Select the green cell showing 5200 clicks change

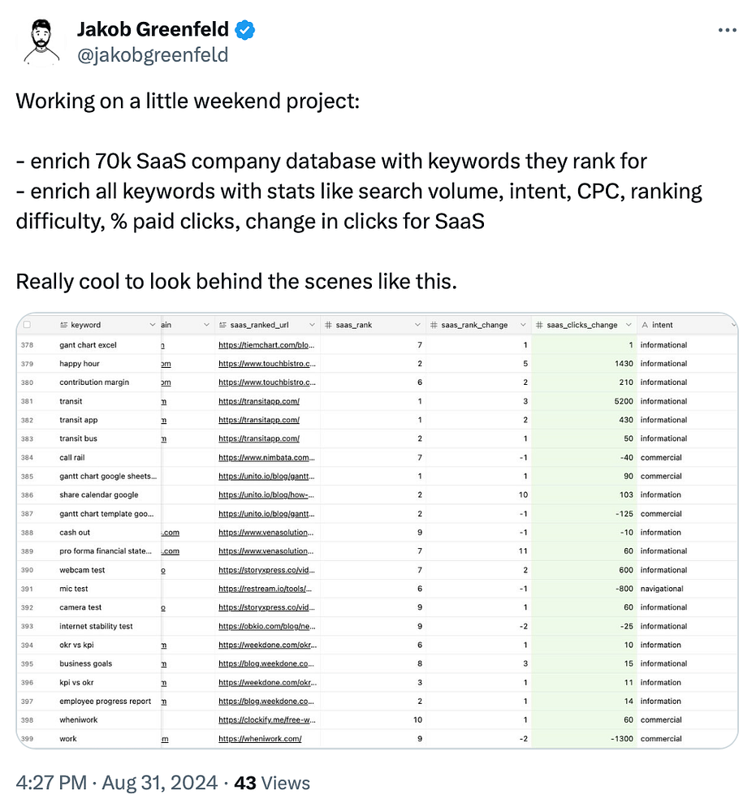pos(584,401)
